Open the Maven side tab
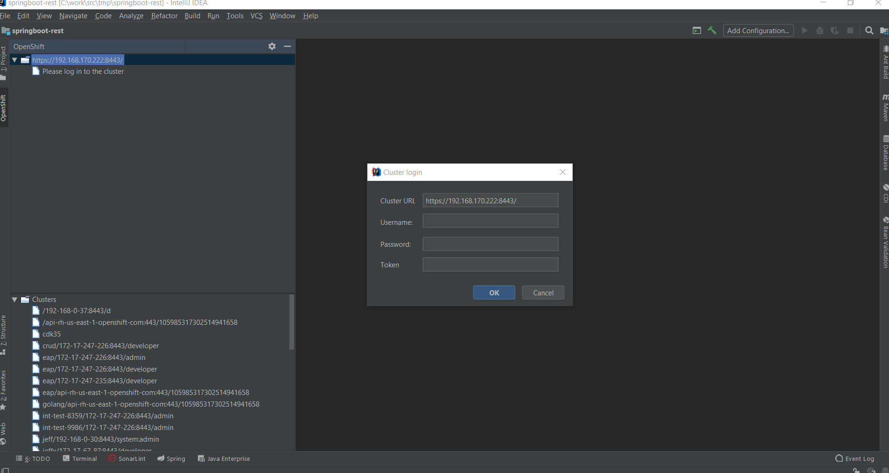The width and height of the screenshot is (889, 473). point(885,108)
